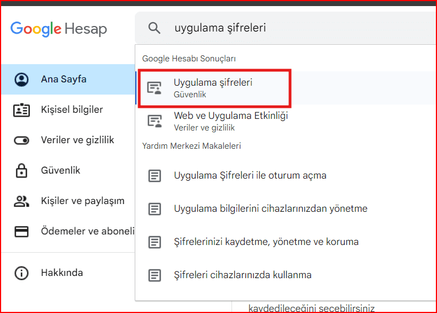Image resolution: width=437 pixels, height=313 pixels.
Task: Open Şifrelerinizi kaydetme, yönetme ve koruma article
Action: click(x=266, y=242)
